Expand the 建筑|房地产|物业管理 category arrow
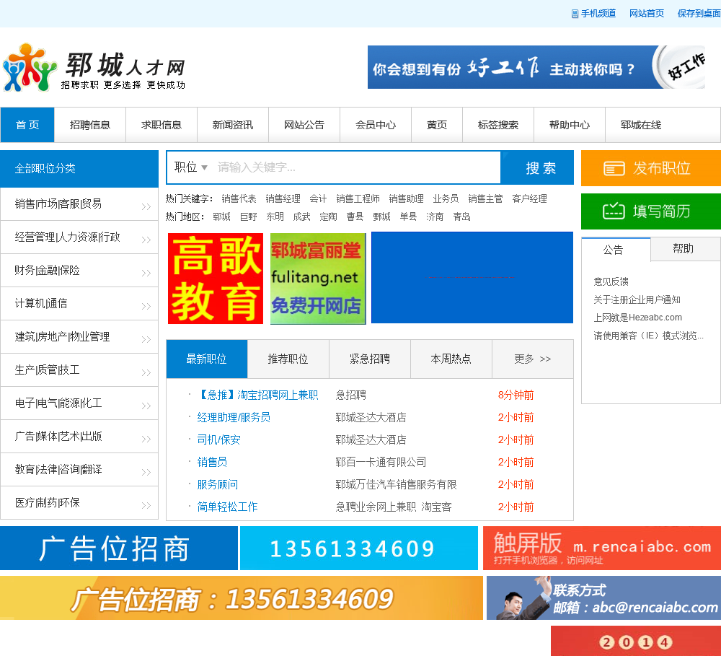Image resolution: width=721 pixels, height=656 pixels. (x=146, y=339)
